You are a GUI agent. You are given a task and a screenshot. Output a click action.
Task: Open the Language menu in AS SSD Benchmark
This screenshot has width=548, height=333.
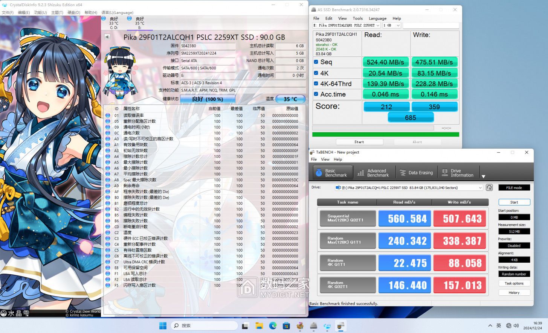377,18
